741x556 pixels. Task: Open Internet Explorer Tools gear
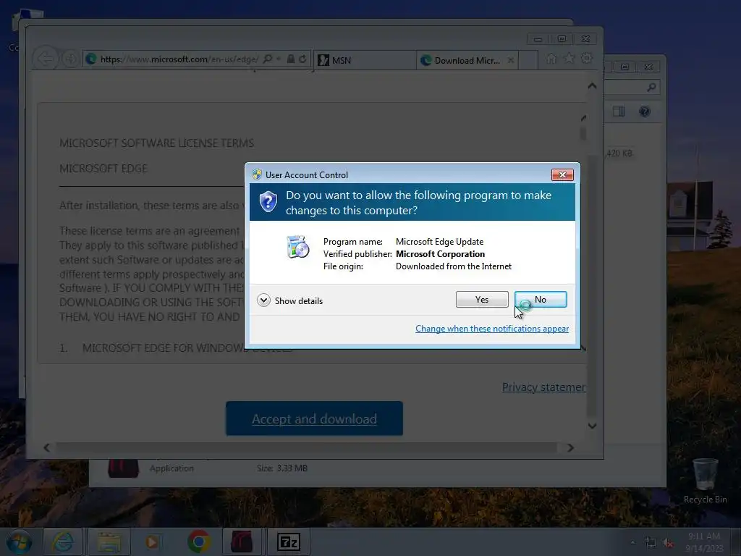click(x=586, y=58)
